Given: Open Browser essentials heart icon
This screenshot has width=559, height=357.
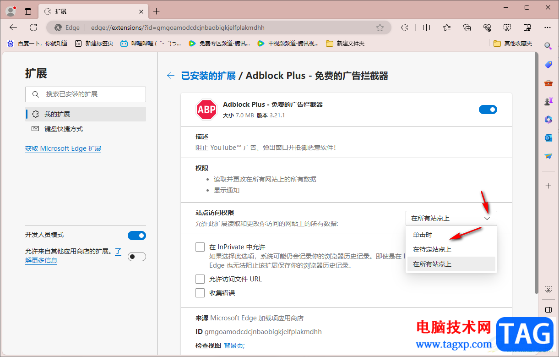Looking at the screenshot, I should (487, 27).
